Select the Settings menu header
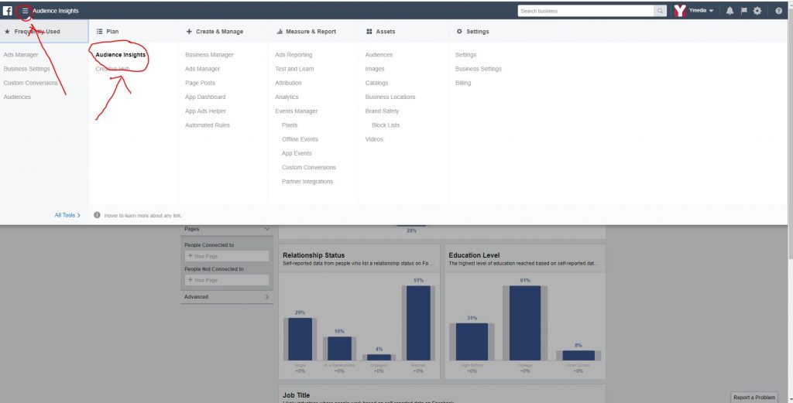The width and height of the screenshot is (793, 403). [472, 31]
